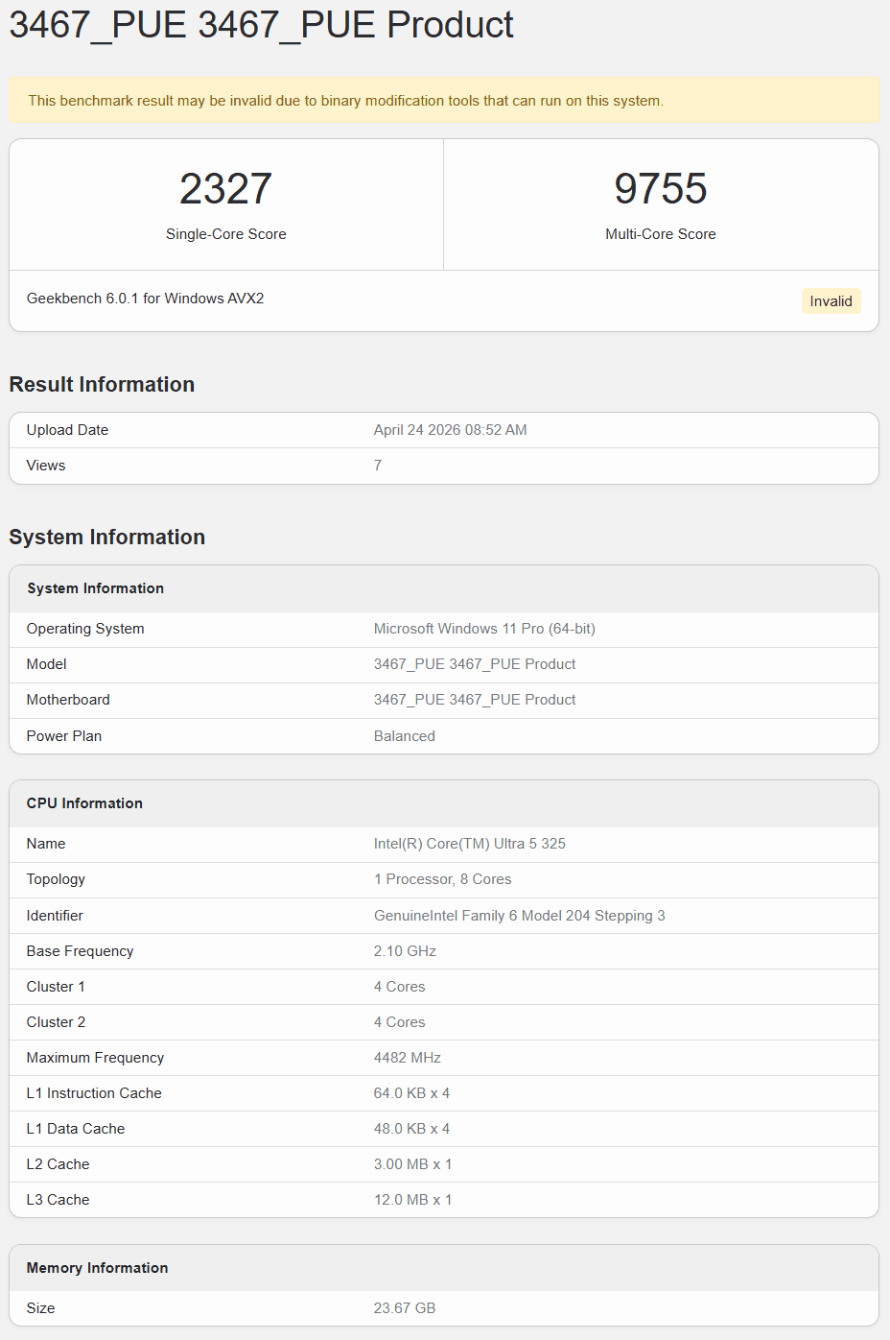Click the binary modification warning banner
The width and height of the screenshot is (890, 1340).
[x=345, y=101]
